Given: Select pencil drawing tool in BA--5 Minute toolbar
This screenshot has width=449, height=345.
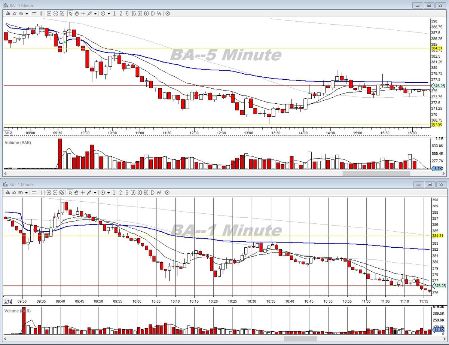Looking at the screenshot, I should (89, 13).
